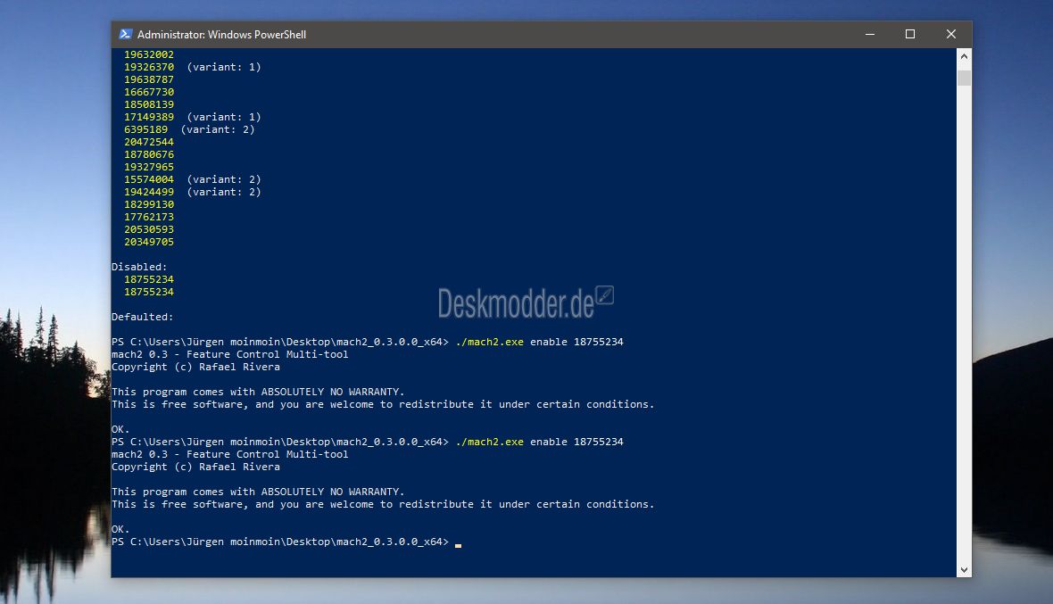Click feature ID 18780676
The height and width of the screenshot is (604, 1053).
tap(149, 154)
